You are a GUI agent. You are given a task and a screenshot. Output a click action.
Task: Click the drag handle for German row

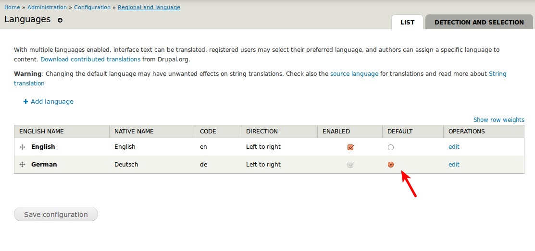[22, 165]
